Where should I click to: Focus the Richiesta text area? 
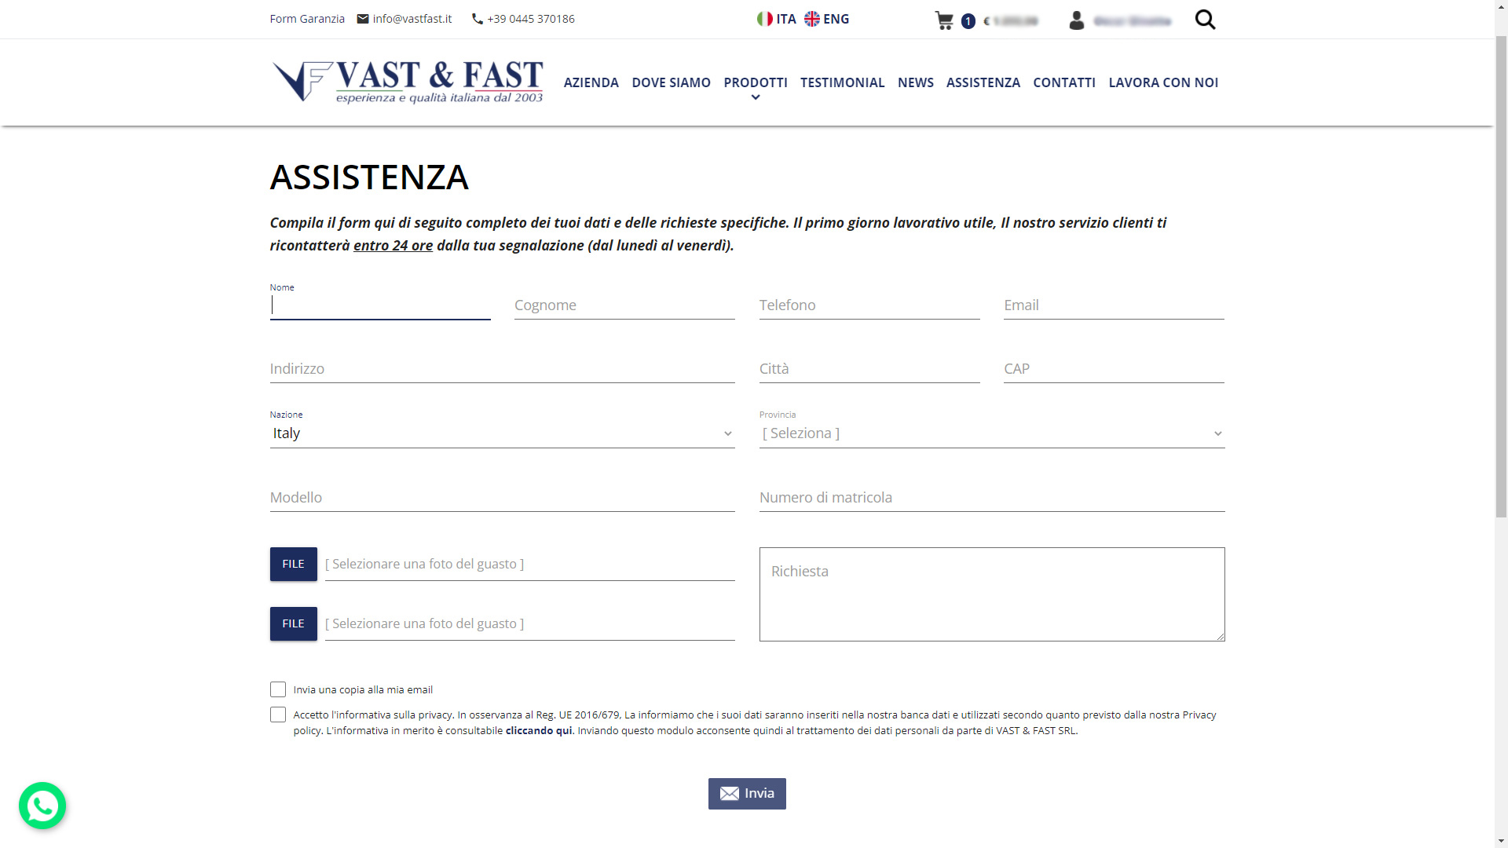[x=991, y=594]
